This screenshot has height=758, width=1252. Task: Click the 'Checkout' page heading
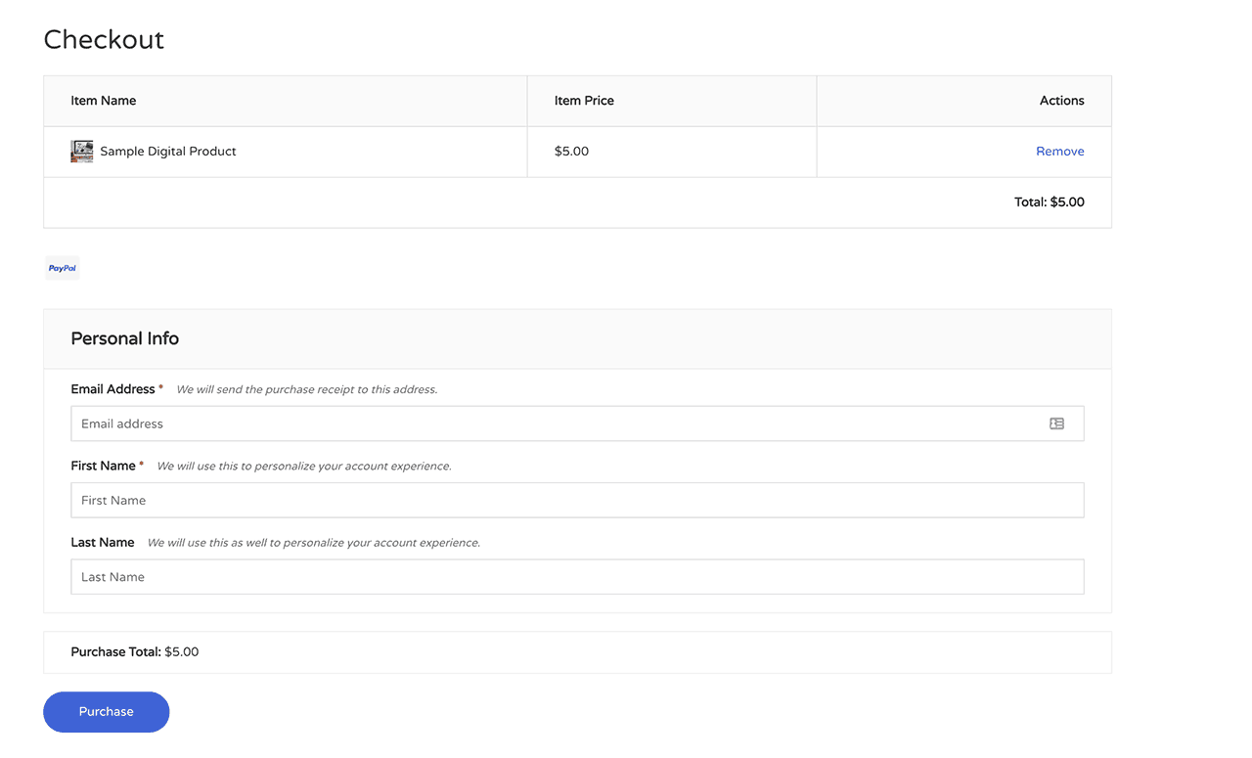click(104, 39)
